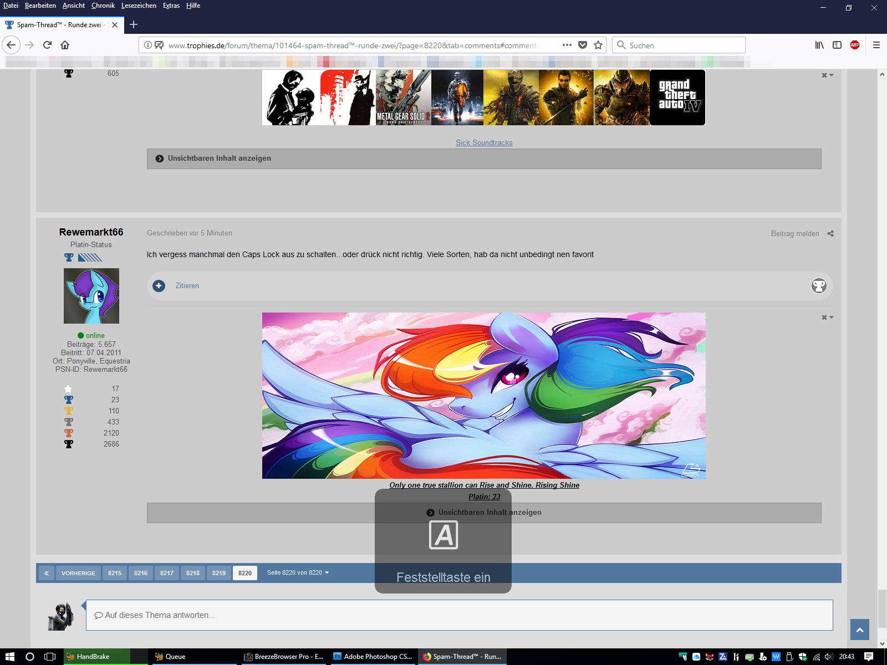Click the Auf dieses Thema antworten field
This screenshot has width=887, height=665.
pos(459,615)
